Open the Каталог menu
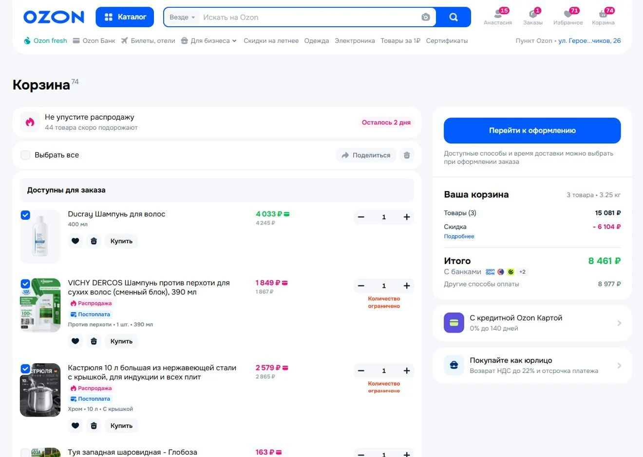The width and height of the screenshot is (643, 457). point(125,17)
